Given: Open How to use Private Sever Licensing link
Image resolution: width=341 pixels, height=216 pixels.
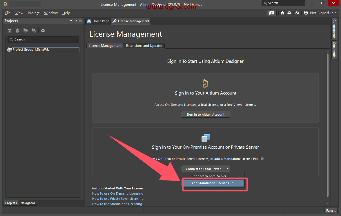Looking at the screenshot, I should tap(118, 199).
